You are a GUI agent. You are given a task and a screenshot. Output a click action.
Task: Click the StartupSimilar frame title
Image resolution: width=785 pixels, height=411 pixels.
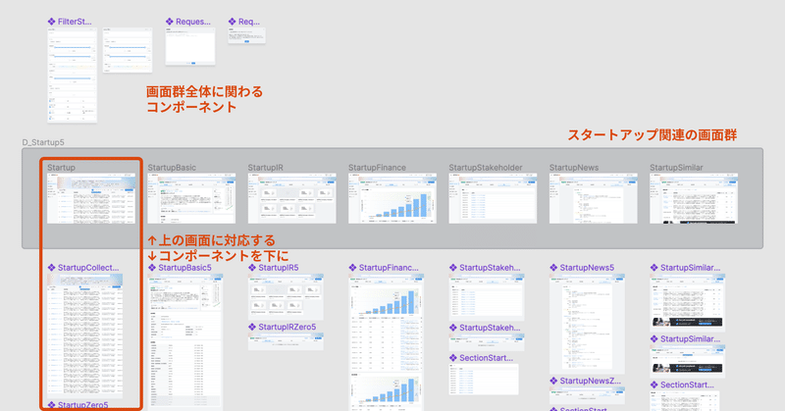676,167
